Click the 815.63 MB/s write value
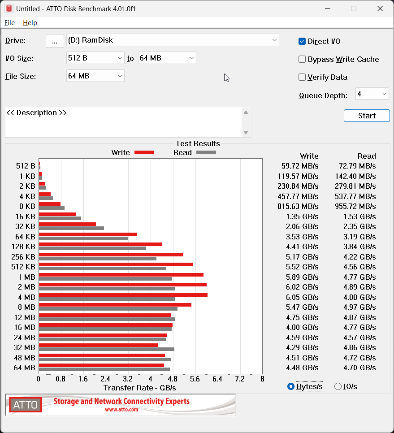394x433 pixels. 298,206
